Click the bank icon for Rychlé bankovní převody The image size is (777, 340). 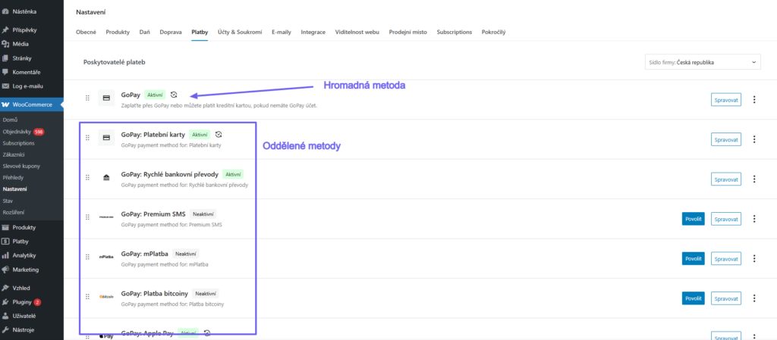[106, 177]
